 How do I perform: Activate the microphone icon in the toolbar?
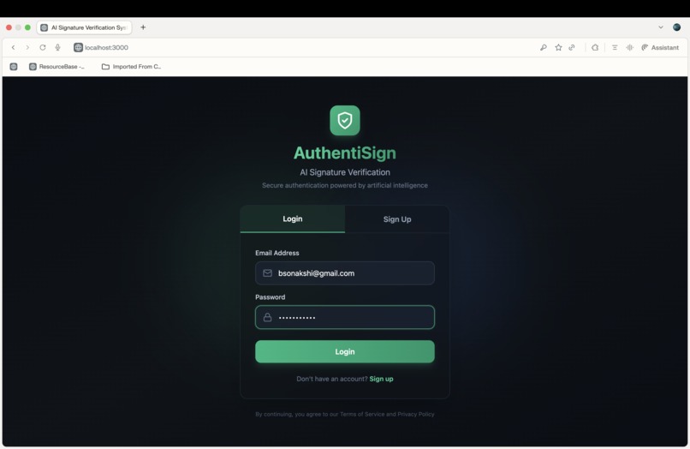click(x=57, y=48)
